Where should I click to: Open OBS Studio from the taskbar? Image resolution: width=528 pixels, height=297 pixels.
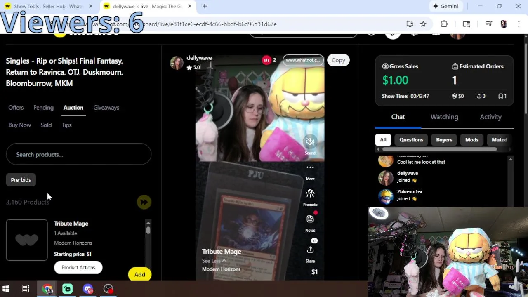click(x=108, y=289)
